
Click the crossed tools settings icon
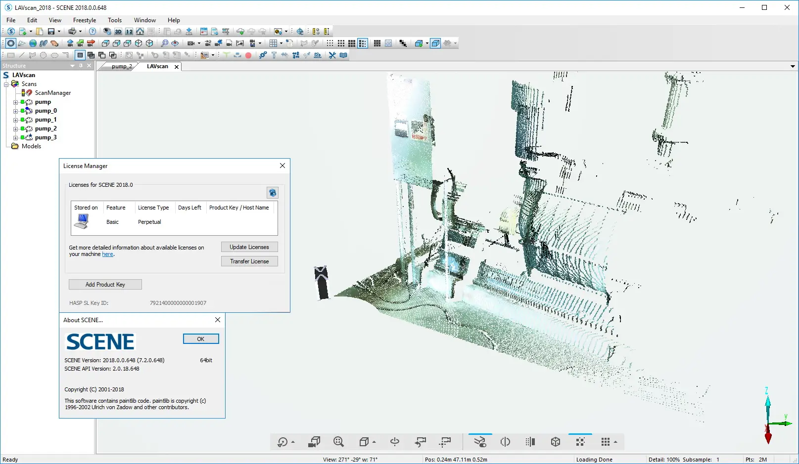(x=332, y=55)
